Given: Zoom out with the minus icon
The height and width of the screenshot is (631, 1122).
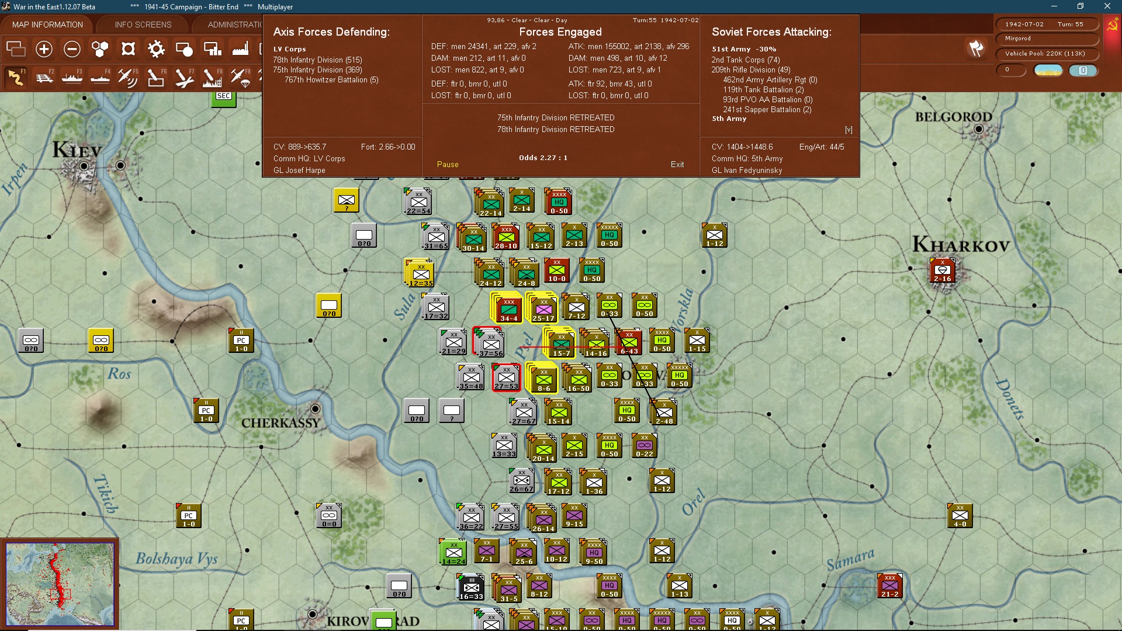Looking at the screenshot, I should pyautogui.click(x=72, y=49).
